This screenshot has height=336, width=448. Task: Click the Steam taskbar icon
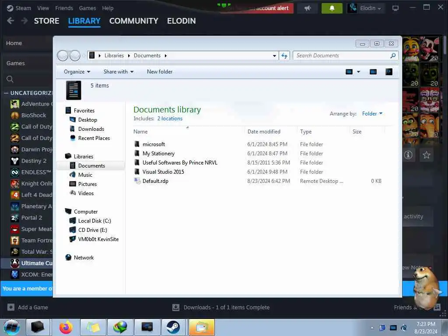point(173,327)
